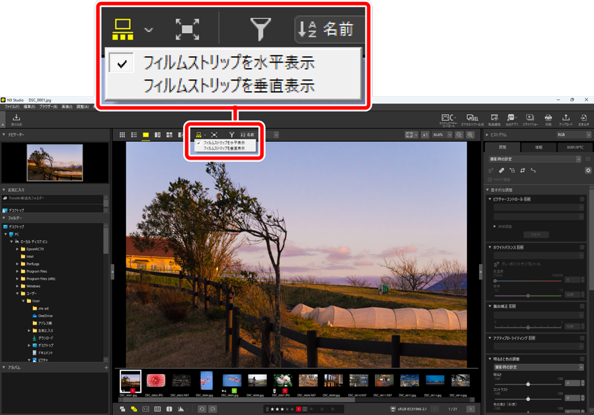Image resolution: width=594 pixels, height=415 pixels.
Task: Select horizontal filmstrip display option
Action: 223,142
